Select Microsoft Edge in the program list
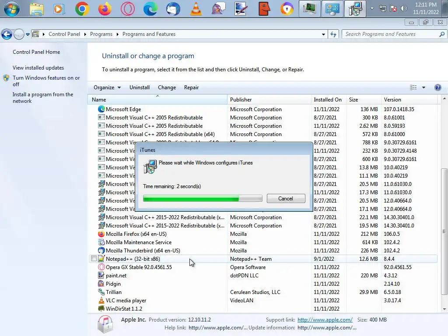448x336 pixels. (262, 109)
